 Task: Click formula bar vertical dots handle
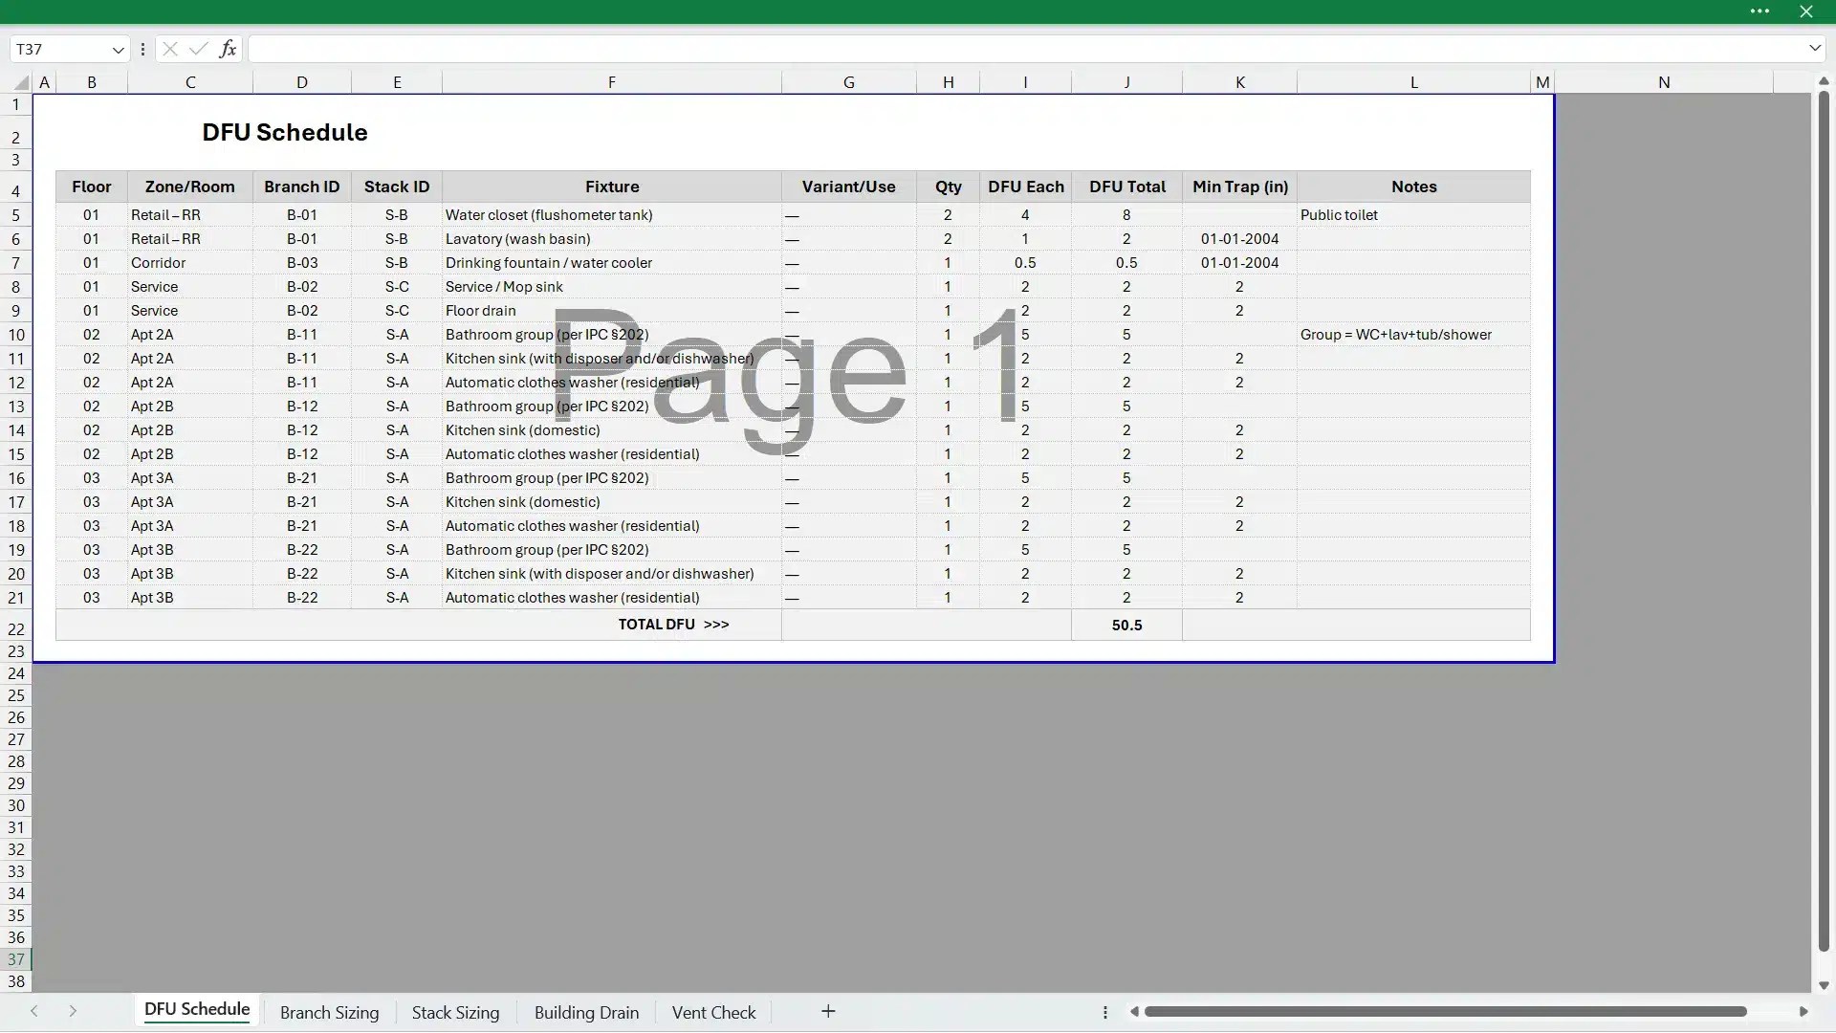(142, 49)
